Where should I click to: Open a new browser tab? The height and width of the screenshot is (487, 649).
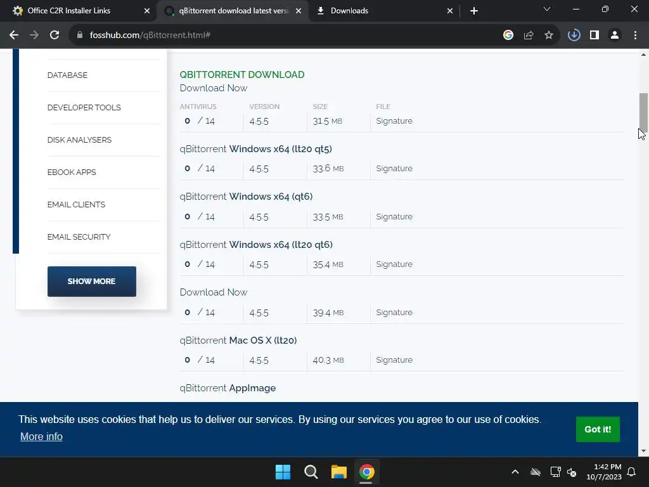[x=474, y=11]
